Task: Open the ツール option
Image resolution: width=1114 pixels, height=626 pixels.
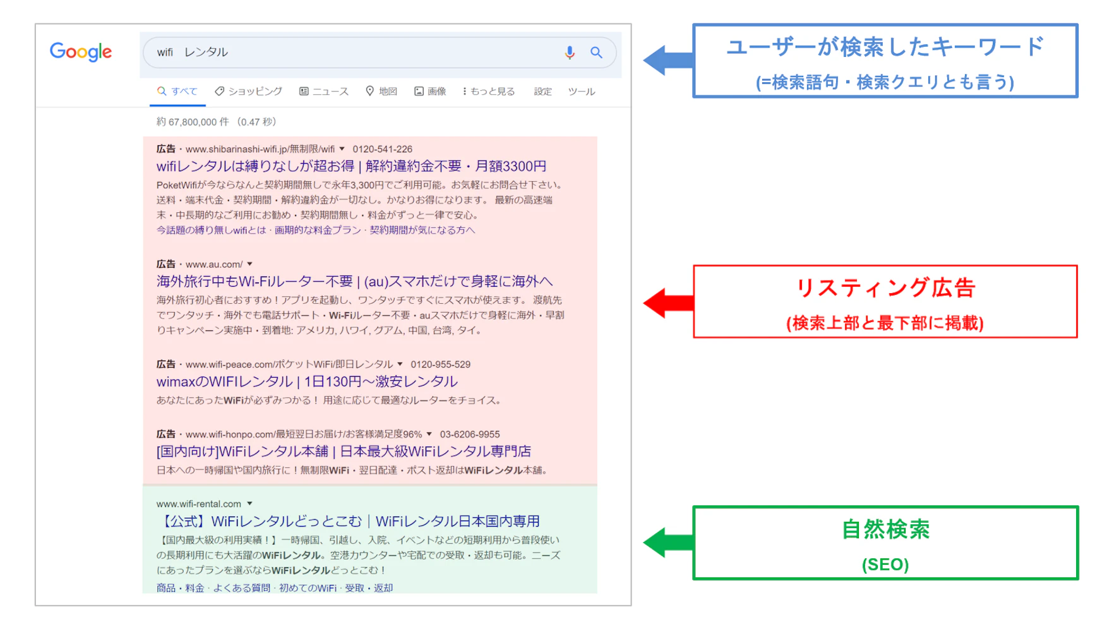Action: (582, 92)
